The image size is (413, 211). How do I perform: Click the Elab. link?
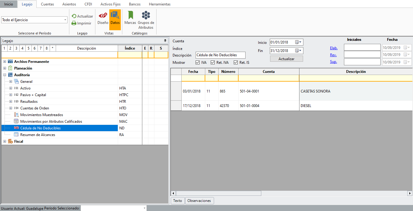[334, 48]
